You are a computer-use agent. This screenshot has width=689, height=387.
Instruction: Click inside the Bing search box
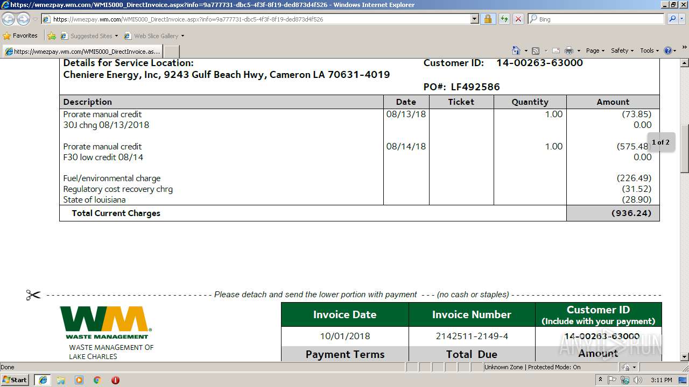[x=600, y=19]
